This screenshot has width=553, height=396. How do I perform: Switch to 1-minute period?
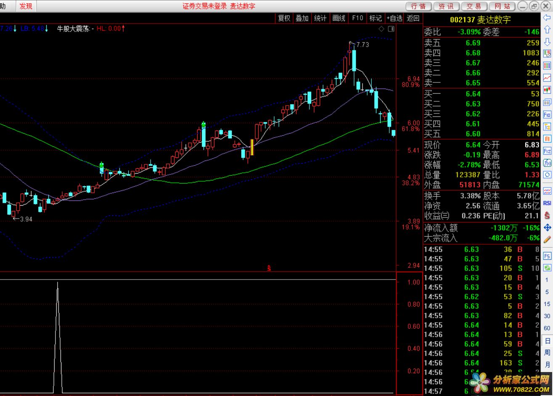click(547, 280)
